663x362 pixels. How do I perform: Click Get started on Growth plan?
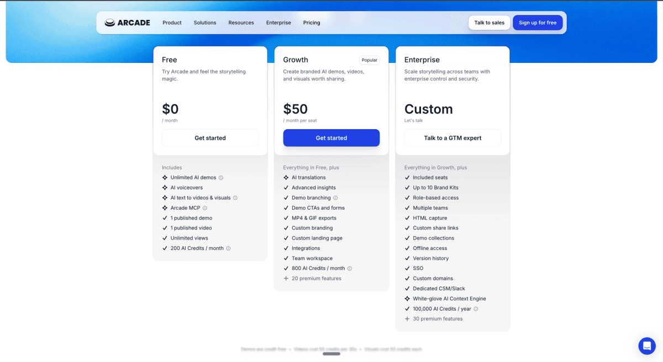pos(331,138)
